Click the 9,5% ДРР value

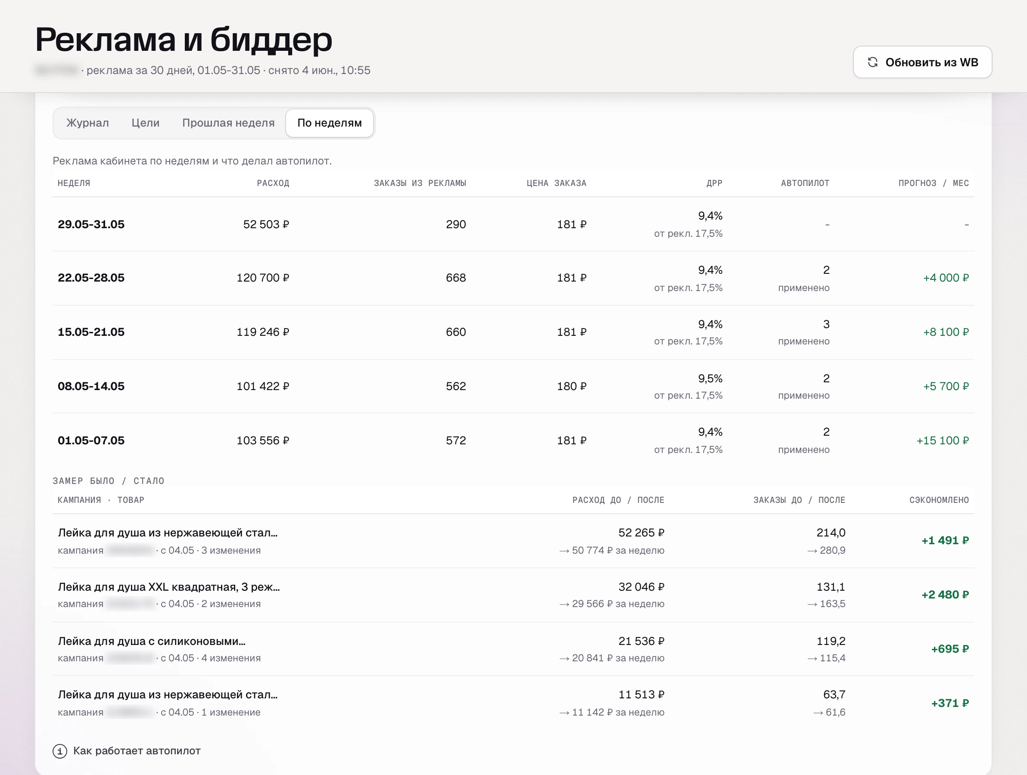pyautogui.click(x=710, y=379)
